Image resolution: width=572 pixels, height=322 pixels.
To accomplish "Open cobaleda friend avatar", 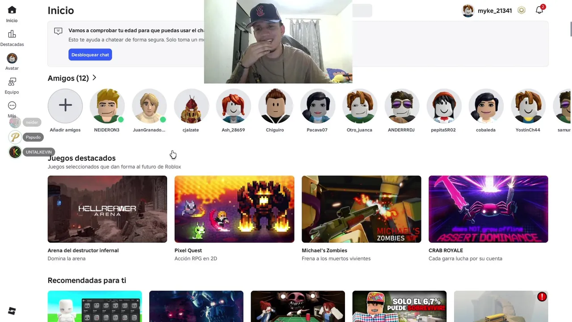I will (x=486, y=106).
